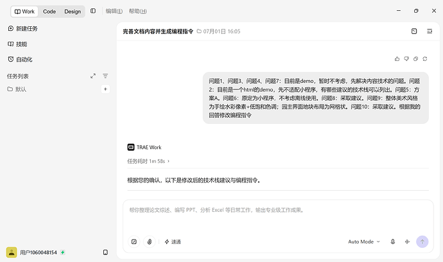The image size is (443, 262).
Task: Open the task list filter icon
Action: 105,76
